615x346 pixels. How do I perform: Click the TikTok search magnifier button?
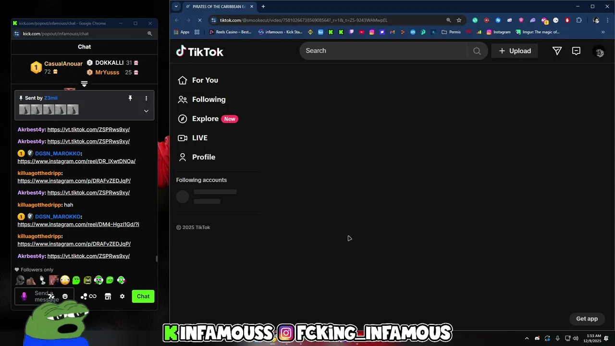pyautogui.click(x=477, y=51)
